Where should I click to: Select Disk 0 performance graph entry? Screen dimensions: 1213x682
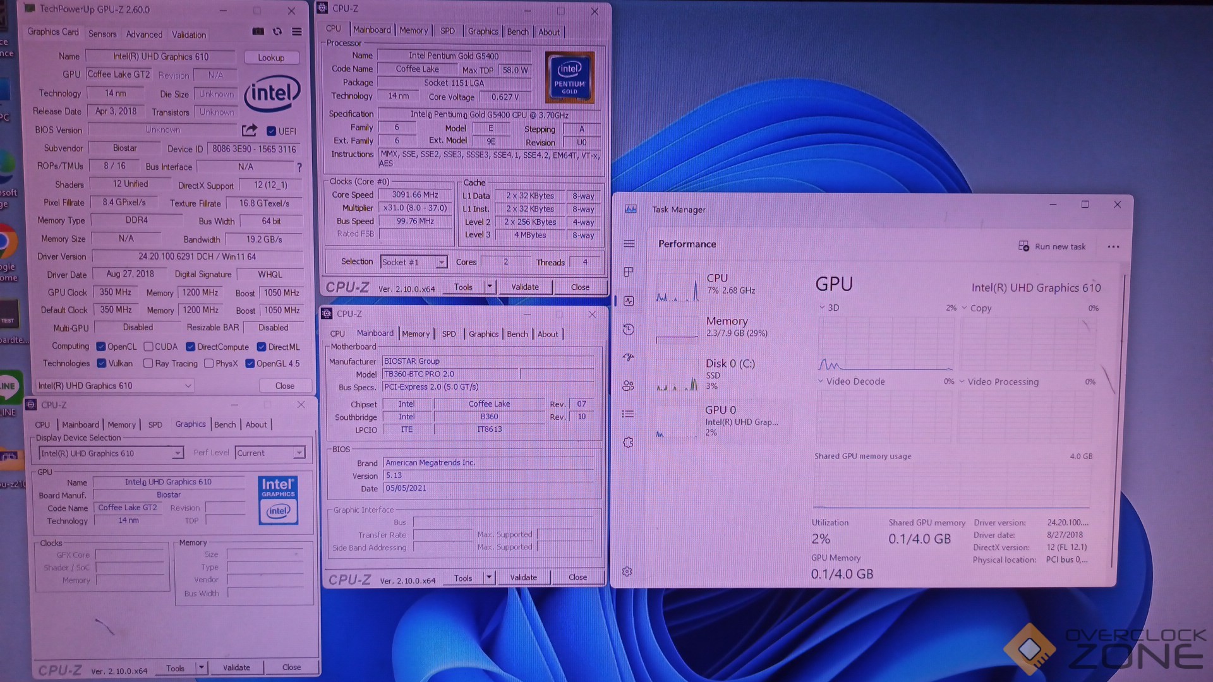[720, 374]
